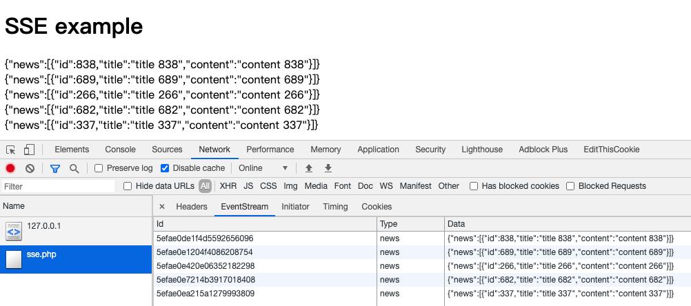Click the import HAR upload arrow icon
The width and height of the screenshot is (691, 306).
309,168
